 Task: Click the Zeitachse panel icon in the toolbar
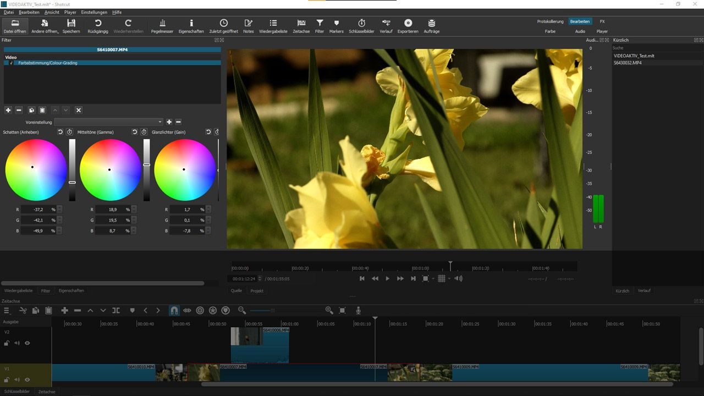tap(301, 25)
